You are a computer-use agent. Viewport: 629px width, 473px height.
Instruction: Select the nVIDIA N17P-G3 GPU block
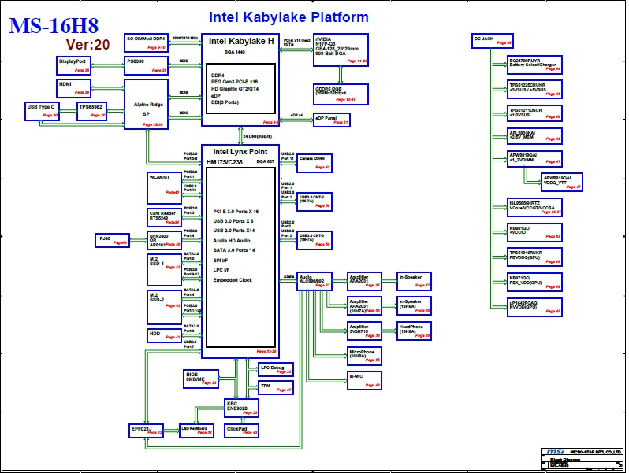[x=341, y=50]
